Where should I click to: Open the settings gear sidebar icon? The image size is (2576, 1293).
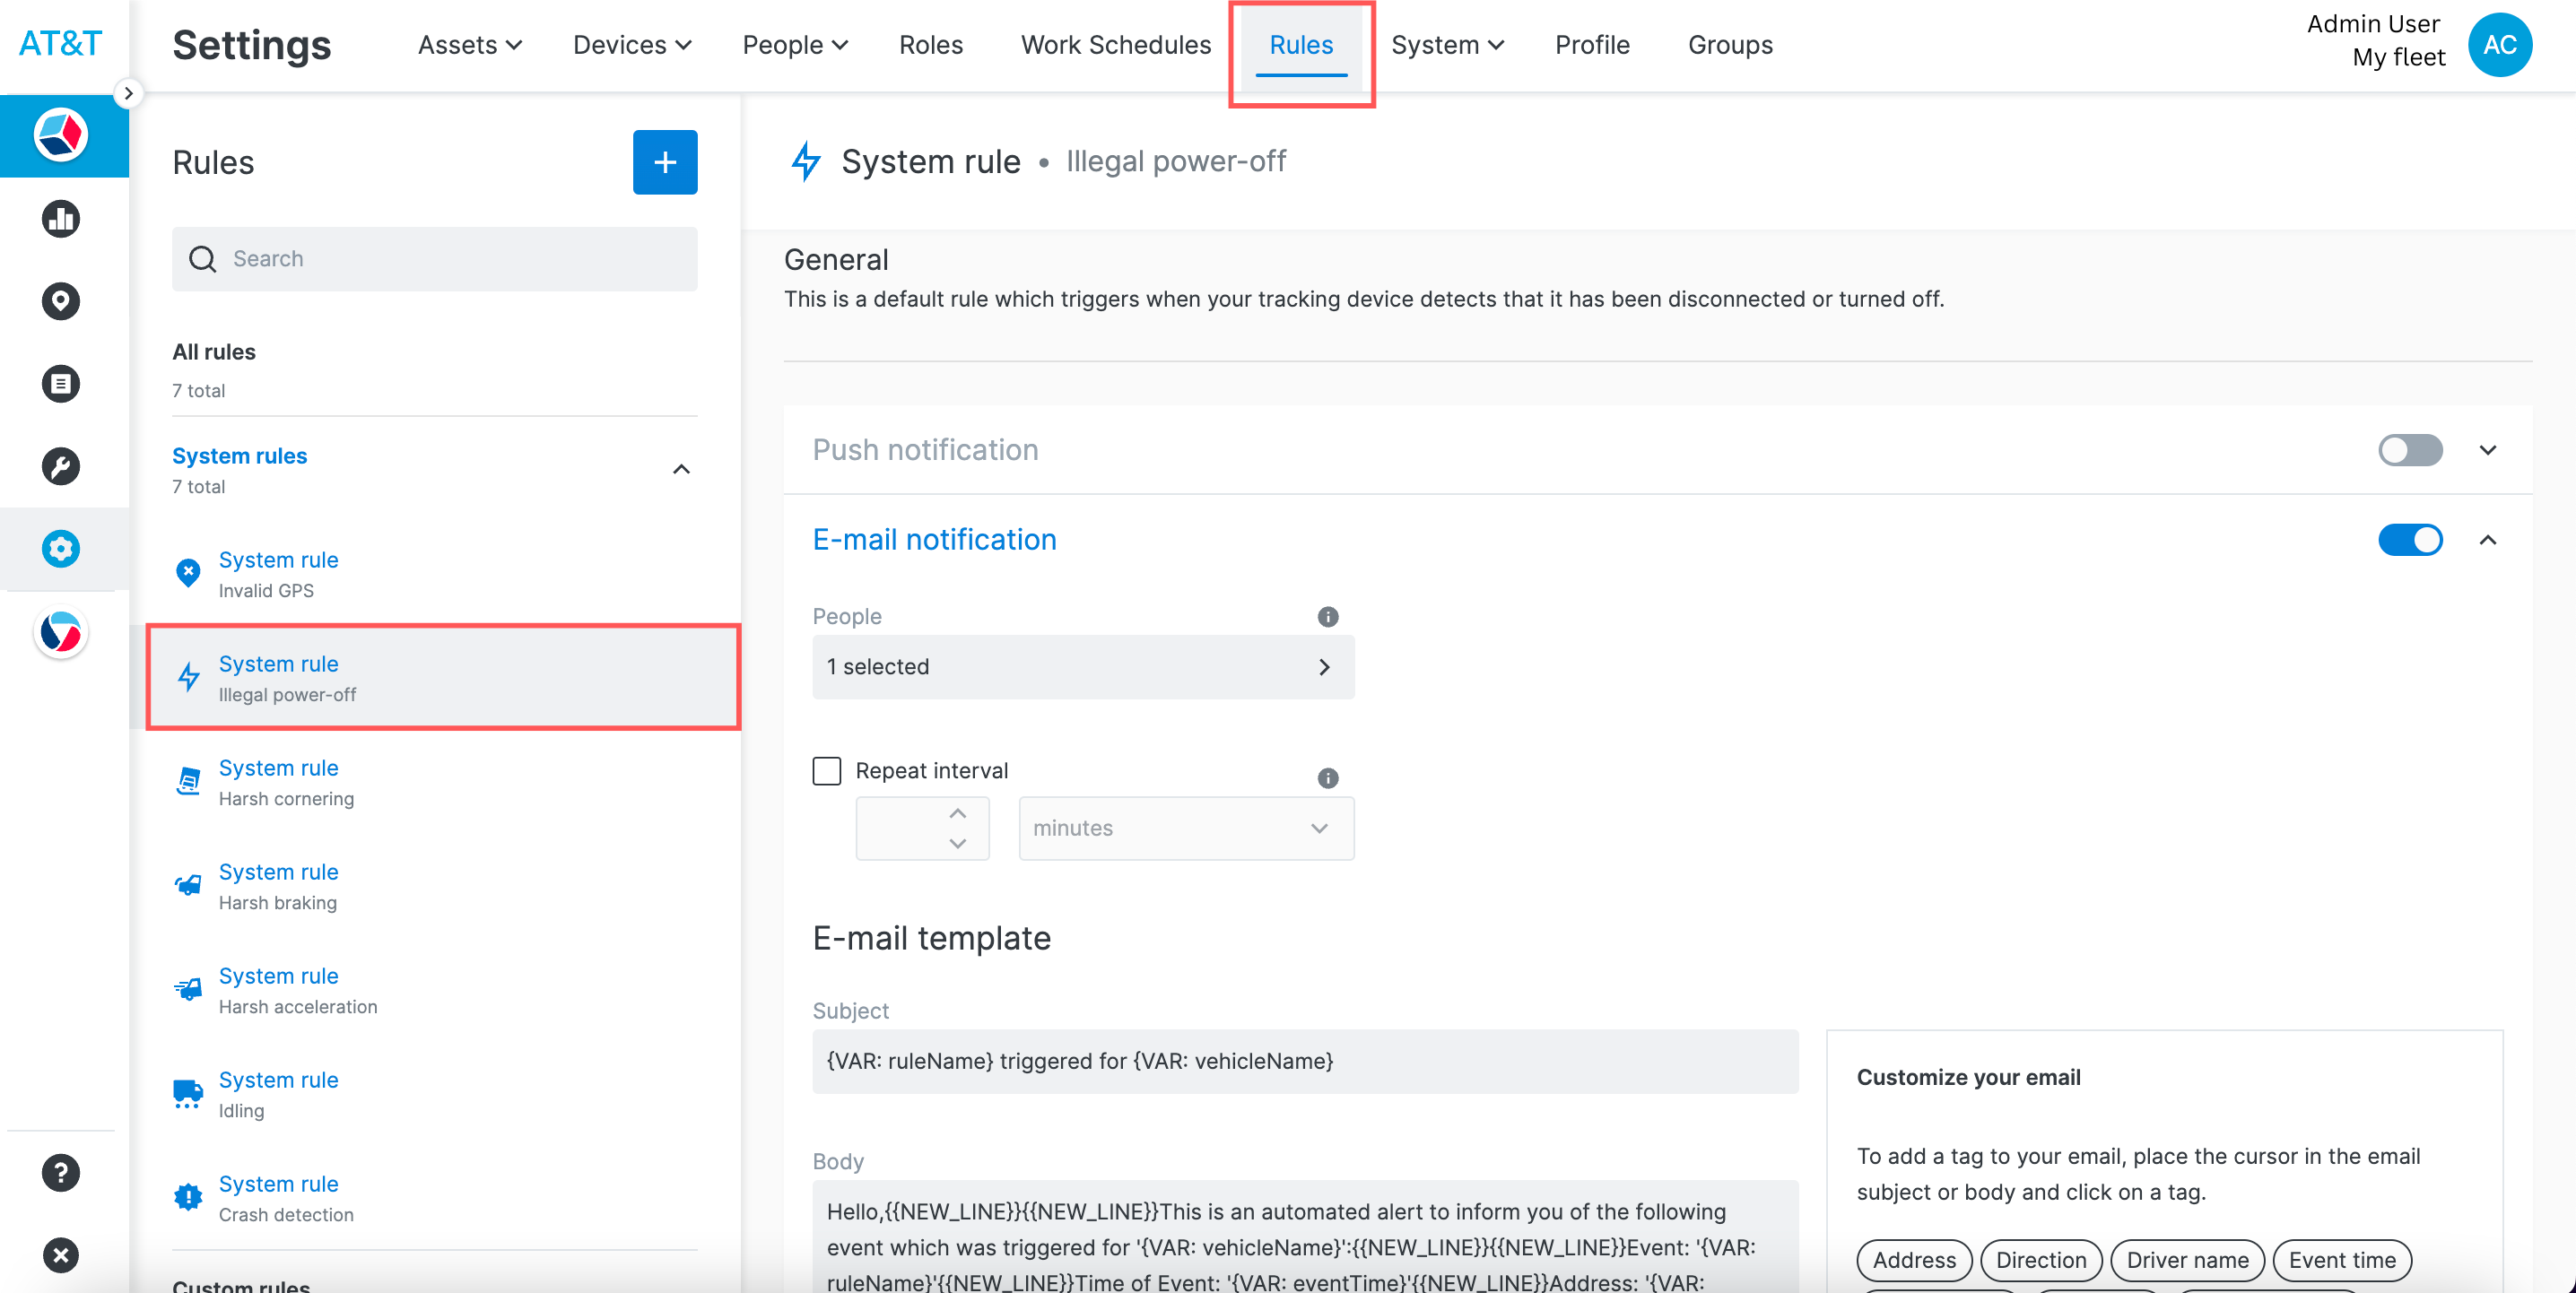61,549
